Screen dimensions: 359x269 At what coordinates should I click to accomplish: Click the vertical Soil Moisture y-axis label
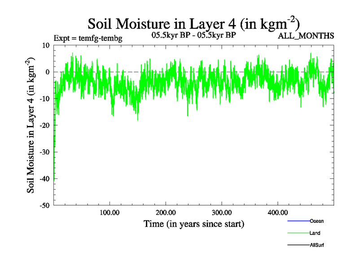point(31,125)
